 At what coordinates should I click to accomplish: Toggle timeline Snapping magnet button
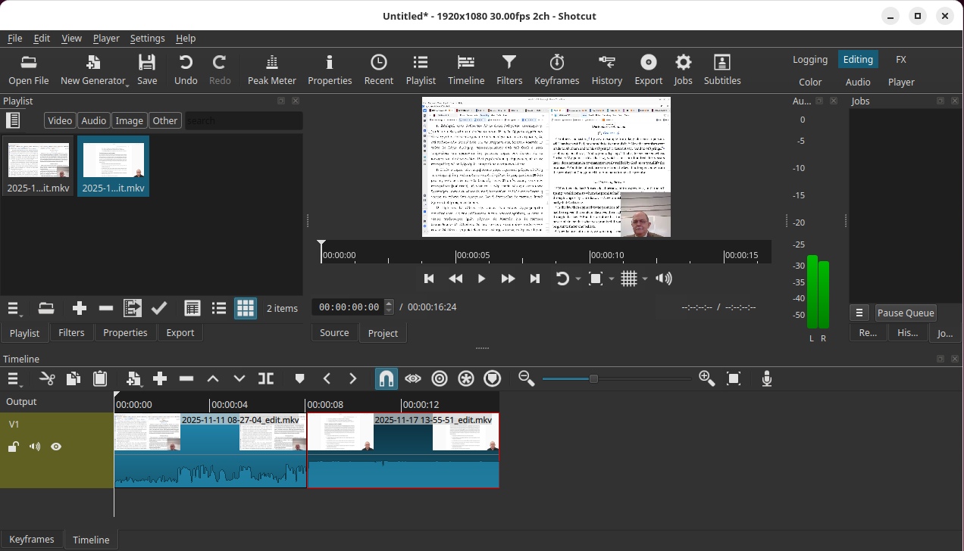[386, 378]
